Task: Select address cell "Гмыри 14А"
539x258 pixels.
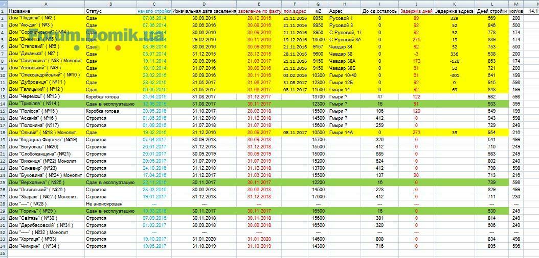Action: tap(345, 132)
